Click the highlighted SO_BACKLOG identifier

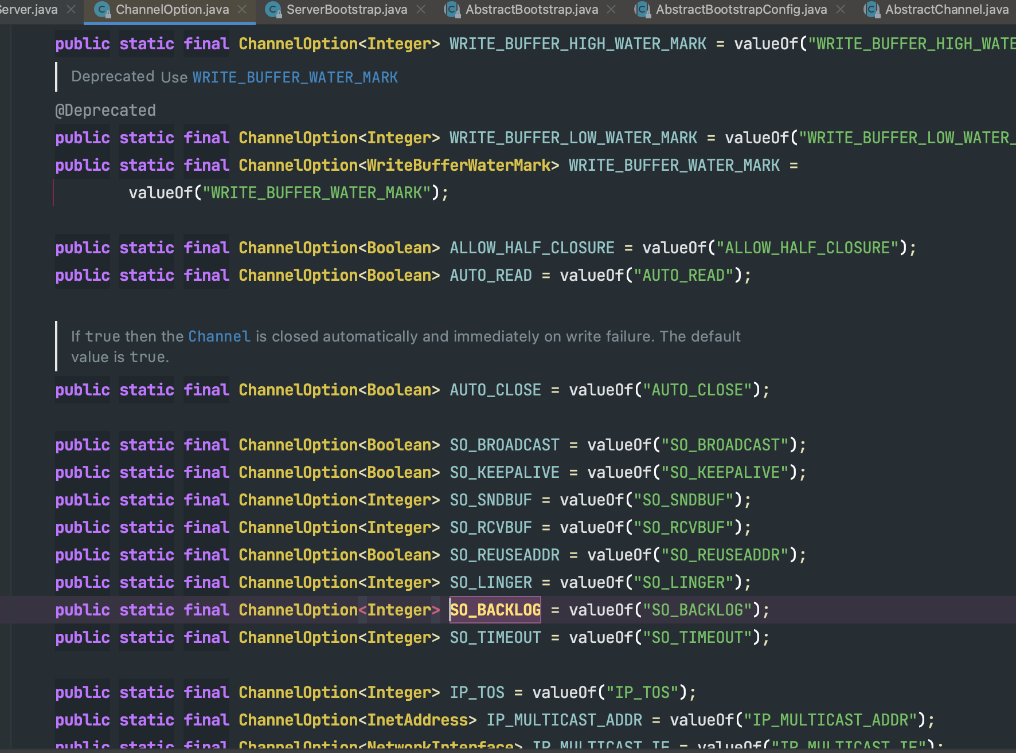pos(495,610)
